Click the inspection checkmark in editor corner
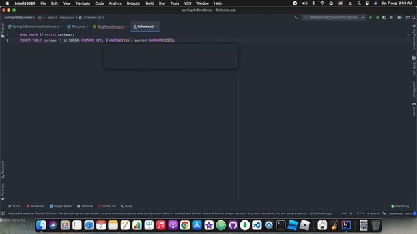Screen dimensions: 417x234 pos(408,35)
